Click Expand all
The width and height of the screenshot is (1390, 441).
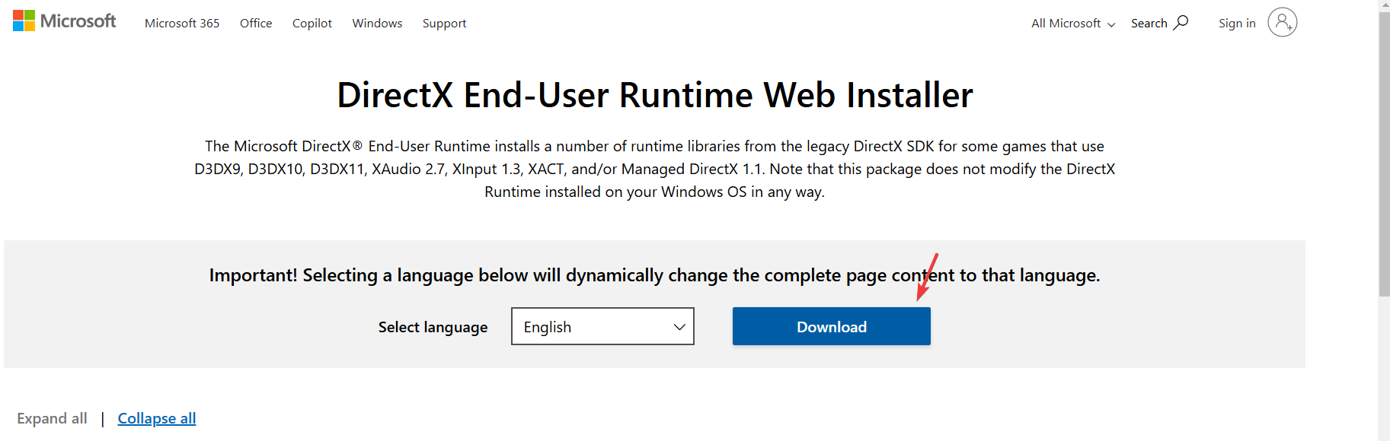(x=52, y=418)
